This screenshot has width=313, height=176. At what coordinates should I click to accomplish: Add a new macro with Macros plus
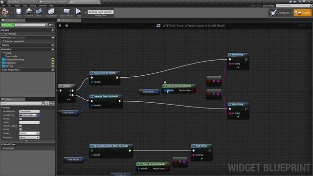coord(53,45)
